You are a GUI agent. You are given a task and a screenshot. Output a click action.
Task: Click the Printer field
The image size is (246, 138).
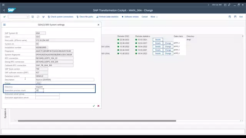[x=38, y=83]
